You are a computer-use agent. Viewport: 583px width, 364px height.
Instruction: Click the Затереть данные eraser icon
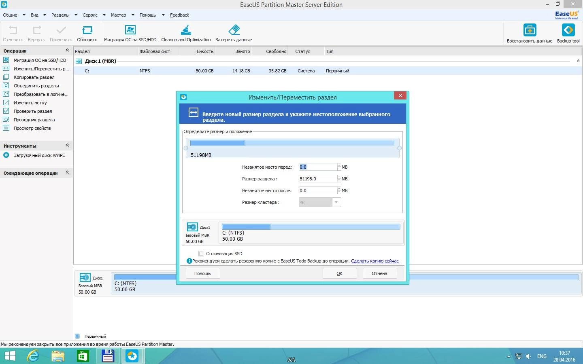(234, 30)
